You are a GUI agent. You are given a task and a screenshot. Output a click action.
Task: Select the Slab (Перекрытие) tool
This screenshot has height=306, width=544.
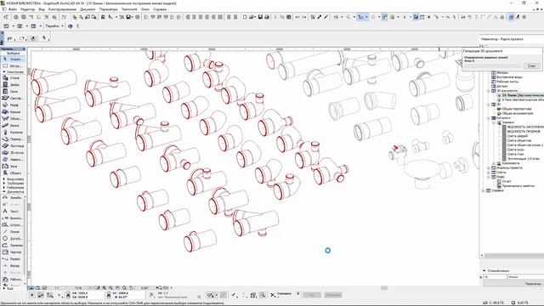tap(13, 139)
